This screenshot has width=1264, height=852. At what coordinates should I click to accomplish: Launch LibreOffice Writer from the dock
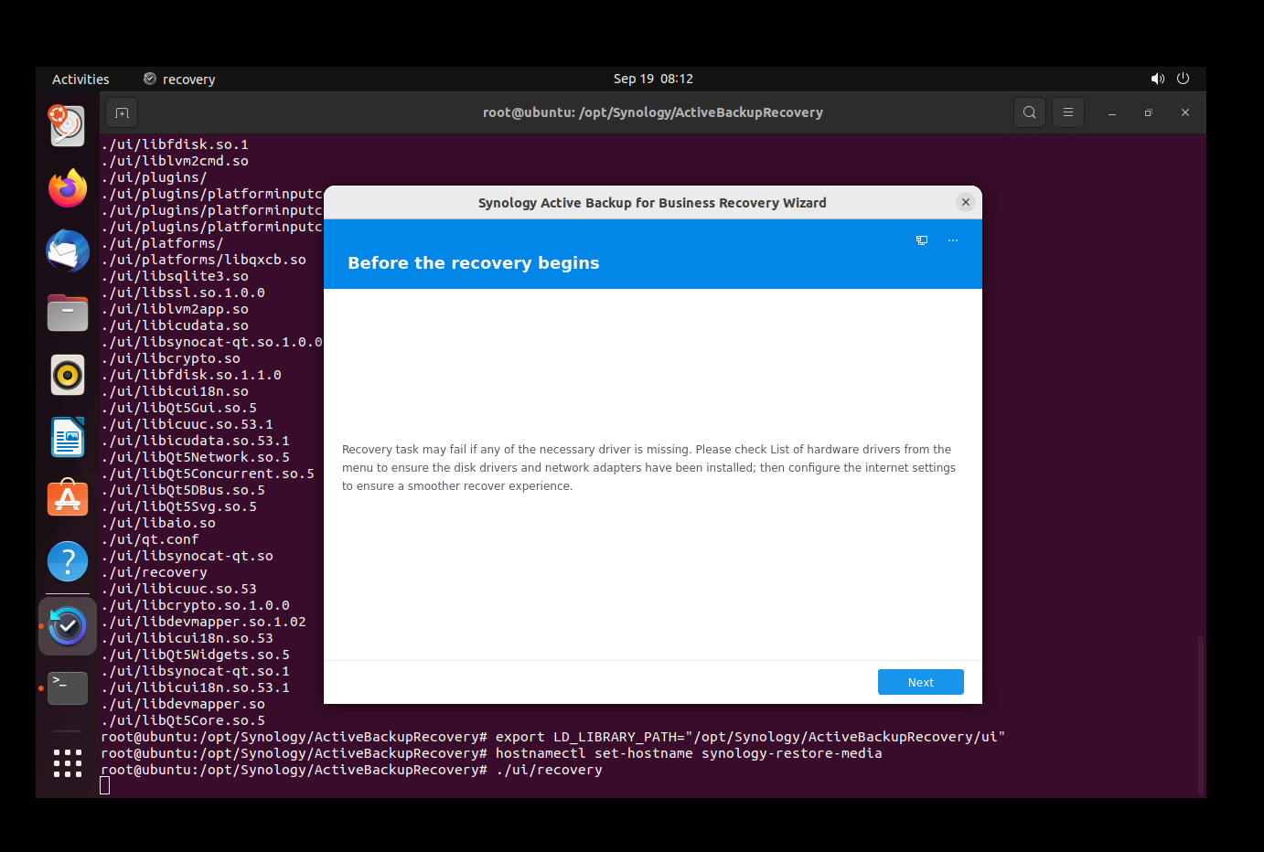(68, 437)
